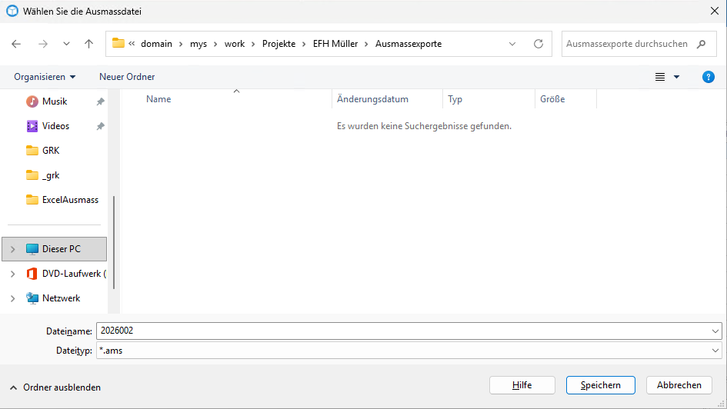Click the address bar folder icon
The width and height of the screenshot is (727, 409).
pyautogui.click(x=118, y=43)
